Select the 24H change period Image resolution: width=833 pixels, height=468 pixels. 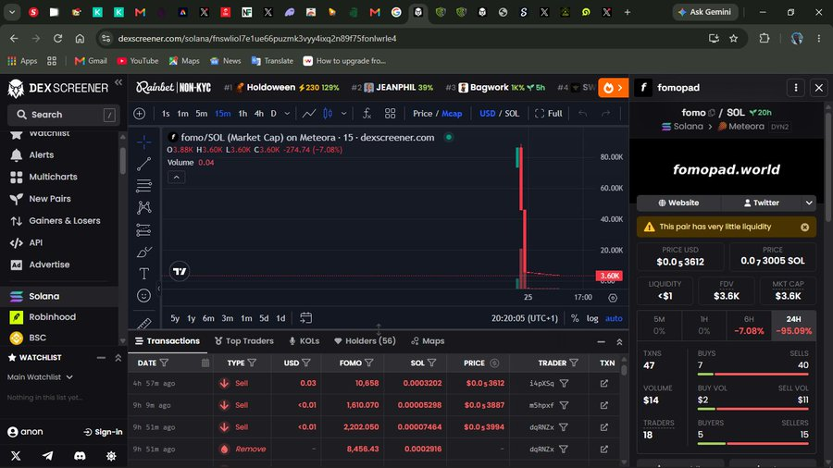(x=794, y=325)
